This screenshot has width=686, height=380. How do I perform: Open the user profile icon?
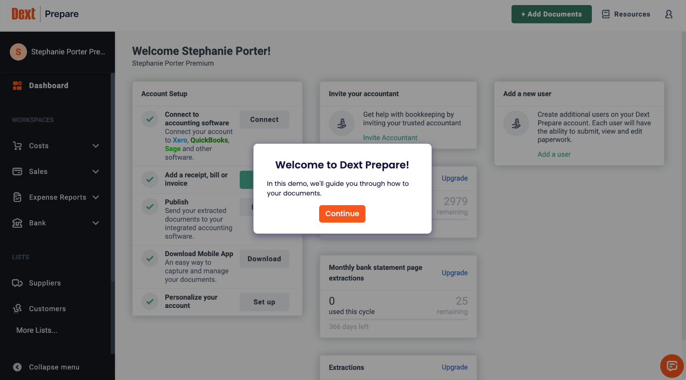pyautogui.click(x=669, y=14)
